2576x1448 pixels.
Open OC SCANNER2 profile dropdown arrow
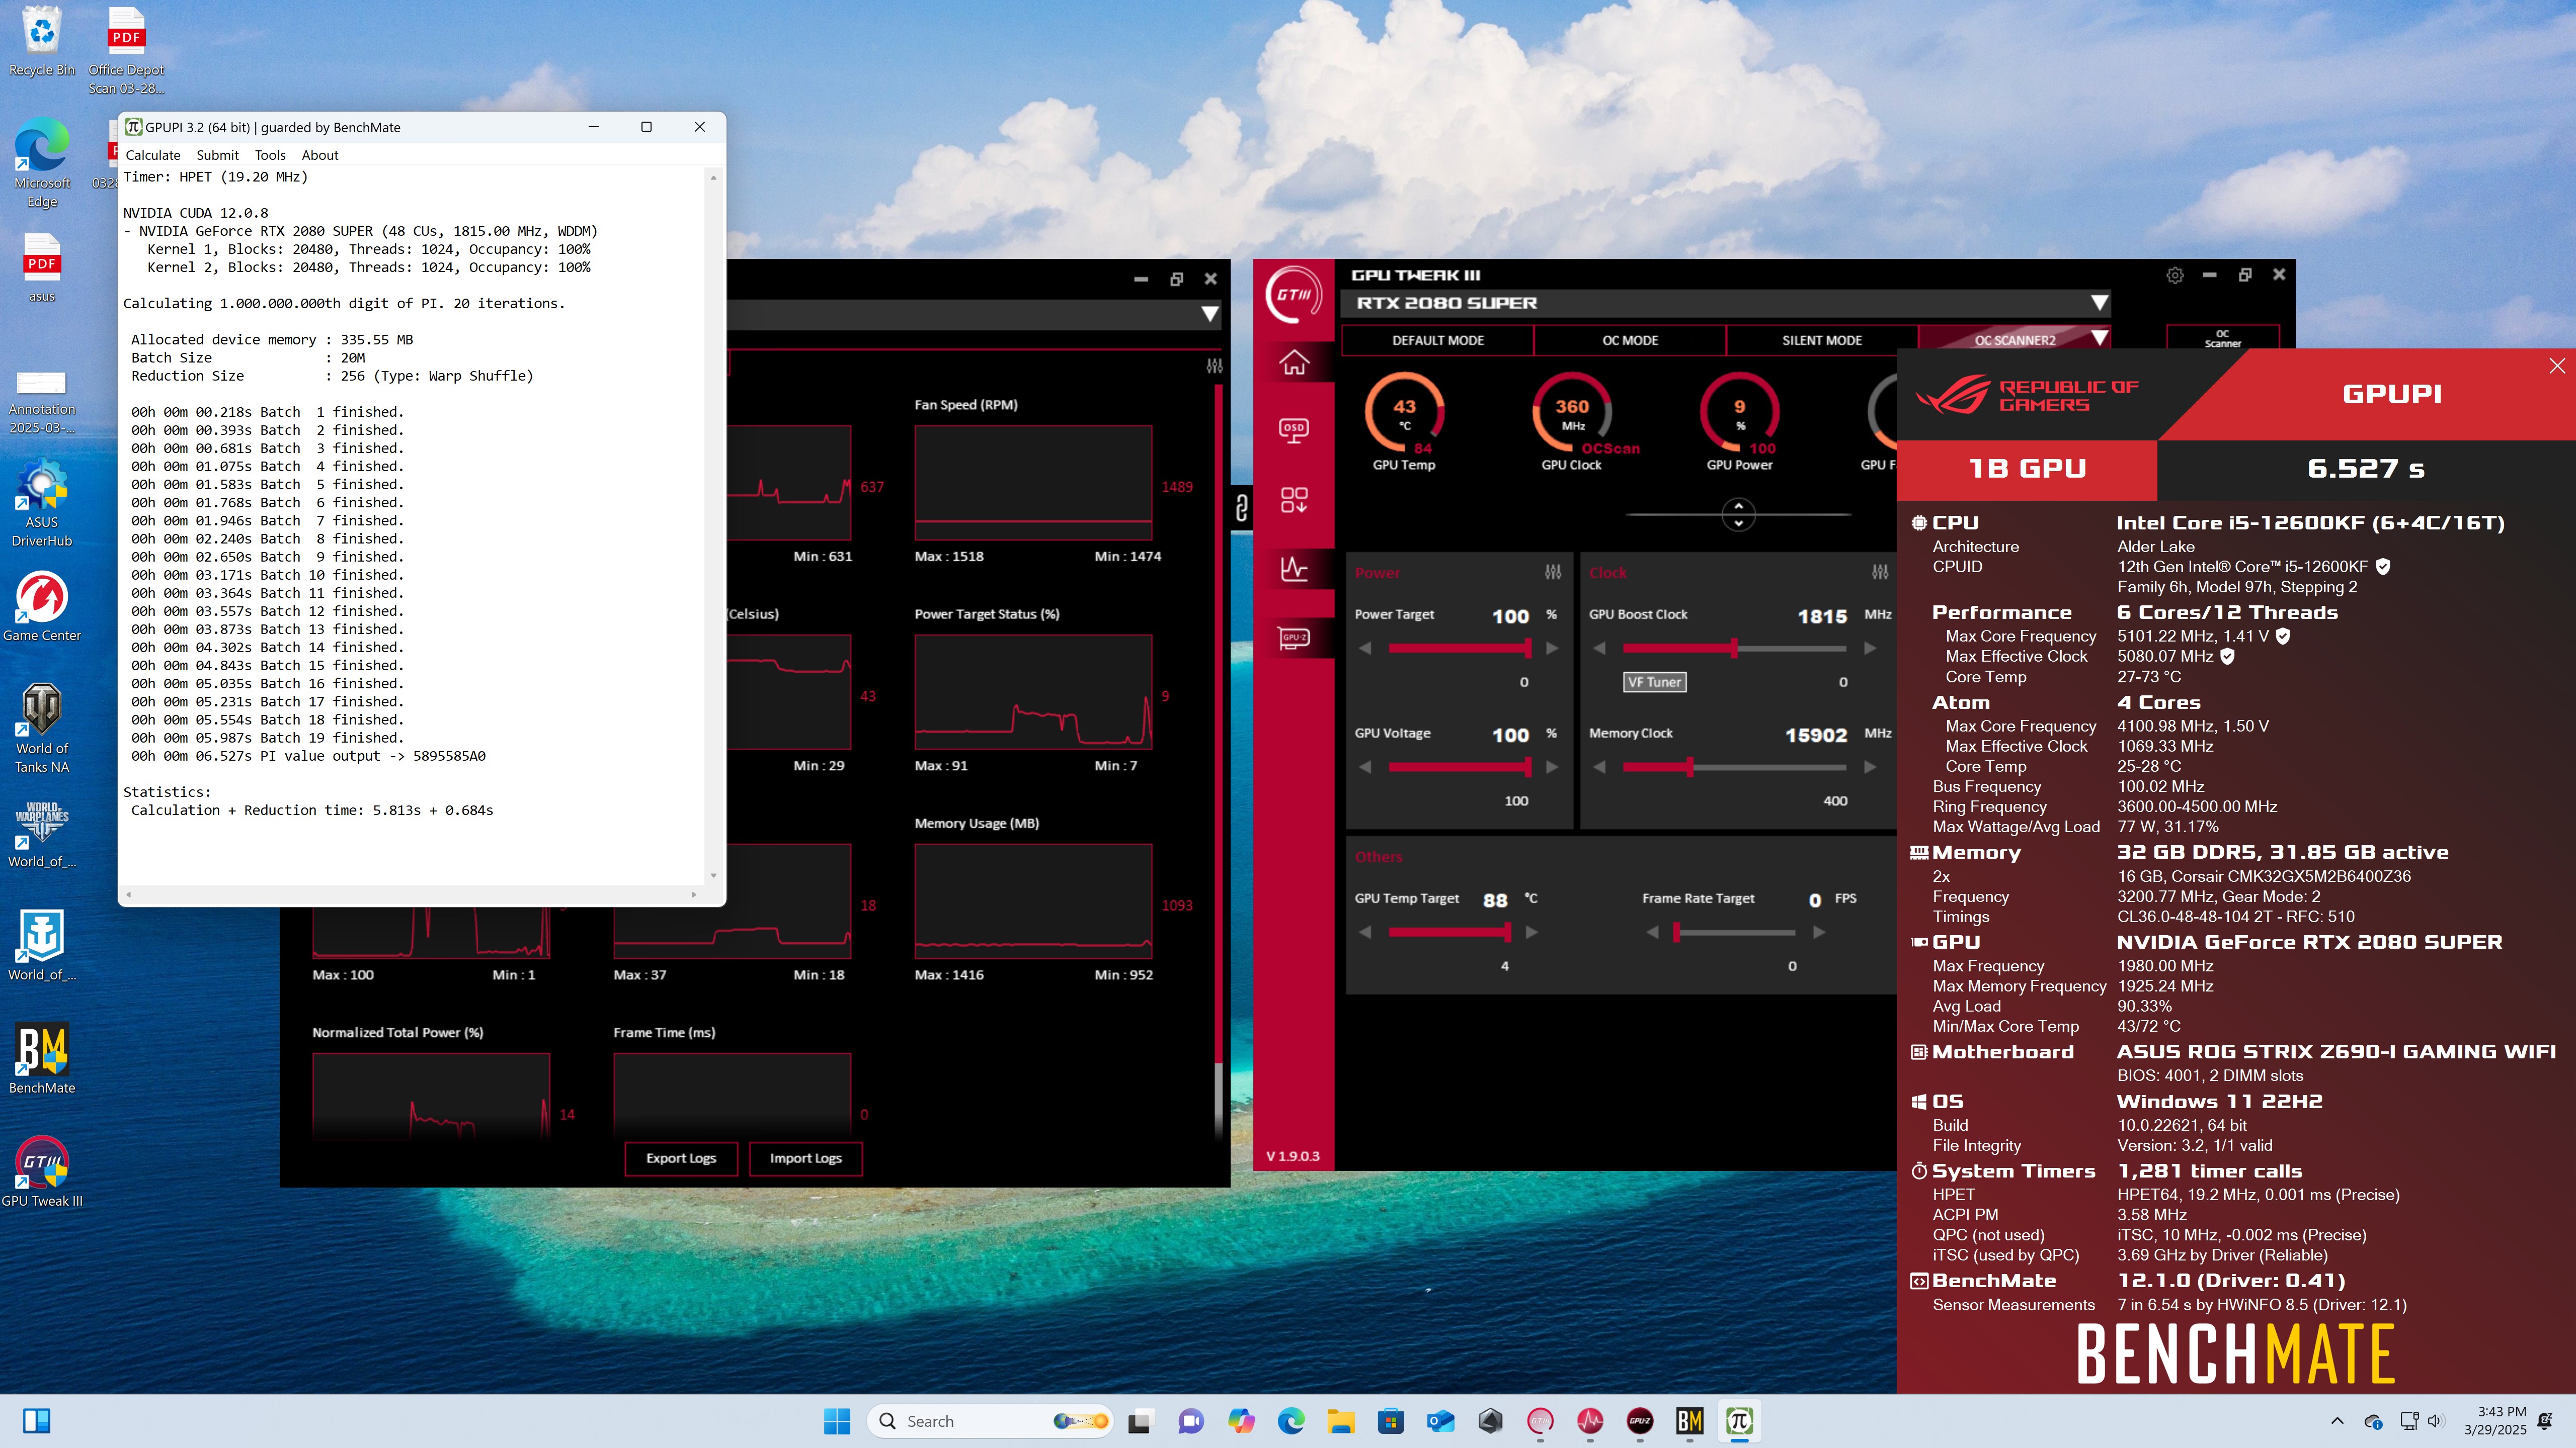tap(2099, 339)
